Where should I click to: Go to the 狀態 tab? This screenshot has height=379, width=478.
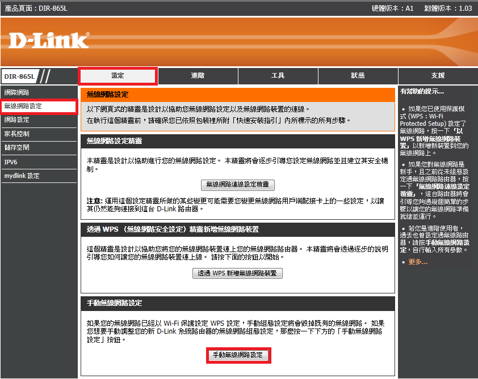358,76
